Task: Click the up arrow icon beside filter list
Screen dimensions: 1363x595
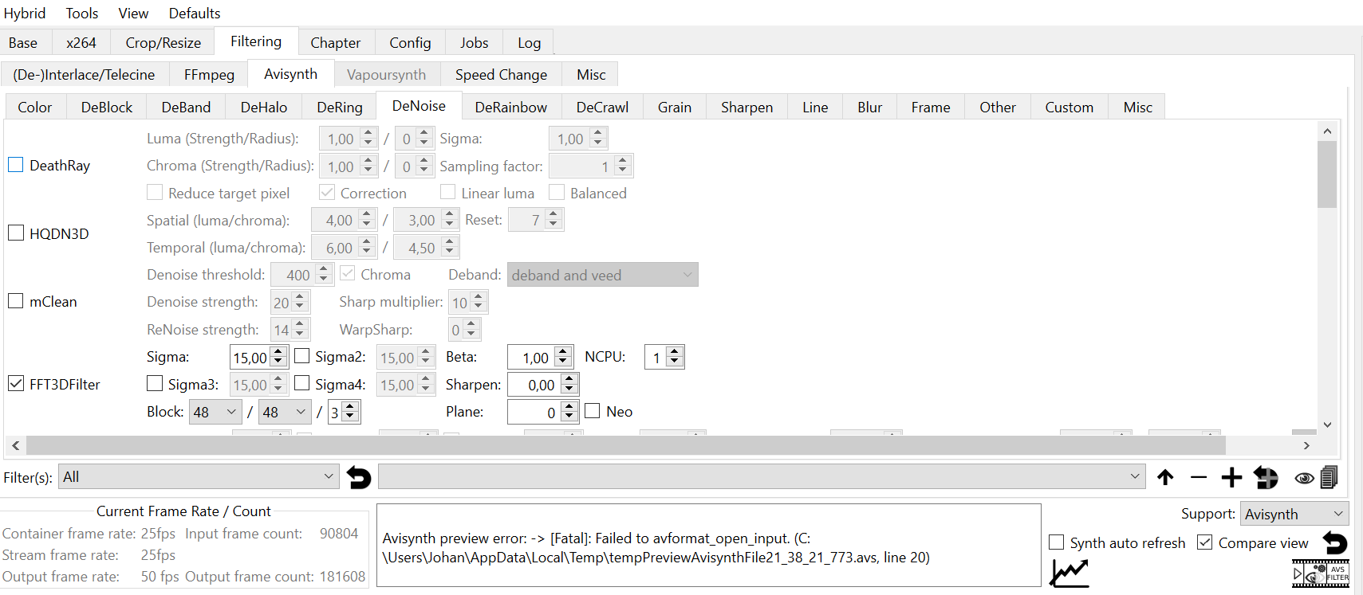Action: tap(1165, 477)
